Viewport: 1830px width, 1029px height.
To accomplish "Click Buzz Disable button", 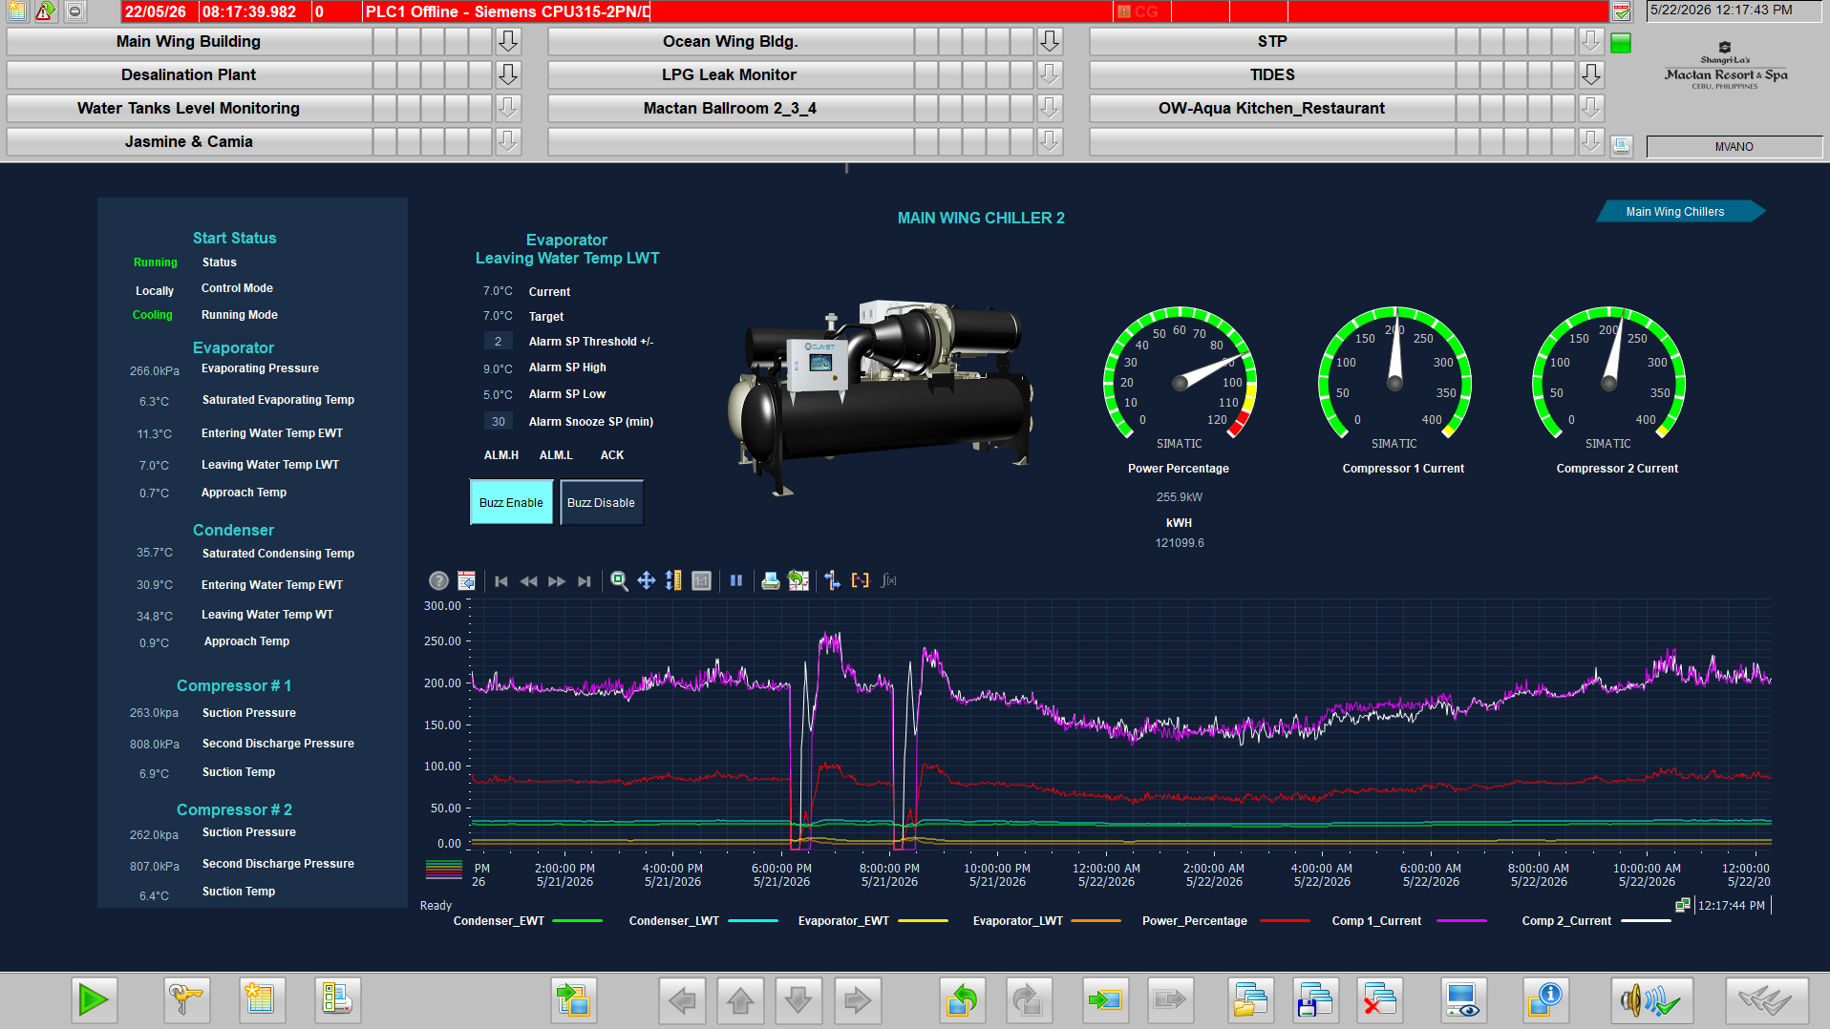I will click(602, 502).
